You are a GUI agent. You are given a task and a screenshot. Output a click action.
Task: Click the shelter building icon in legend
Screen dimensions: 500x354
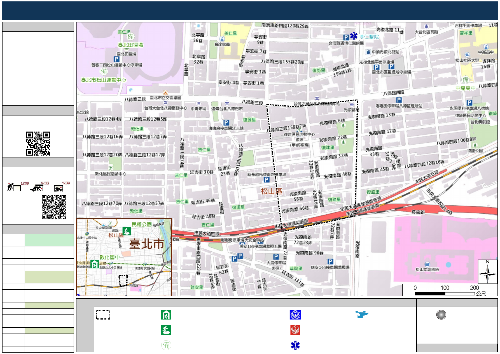pyautogui.click(x=166, y=315)
